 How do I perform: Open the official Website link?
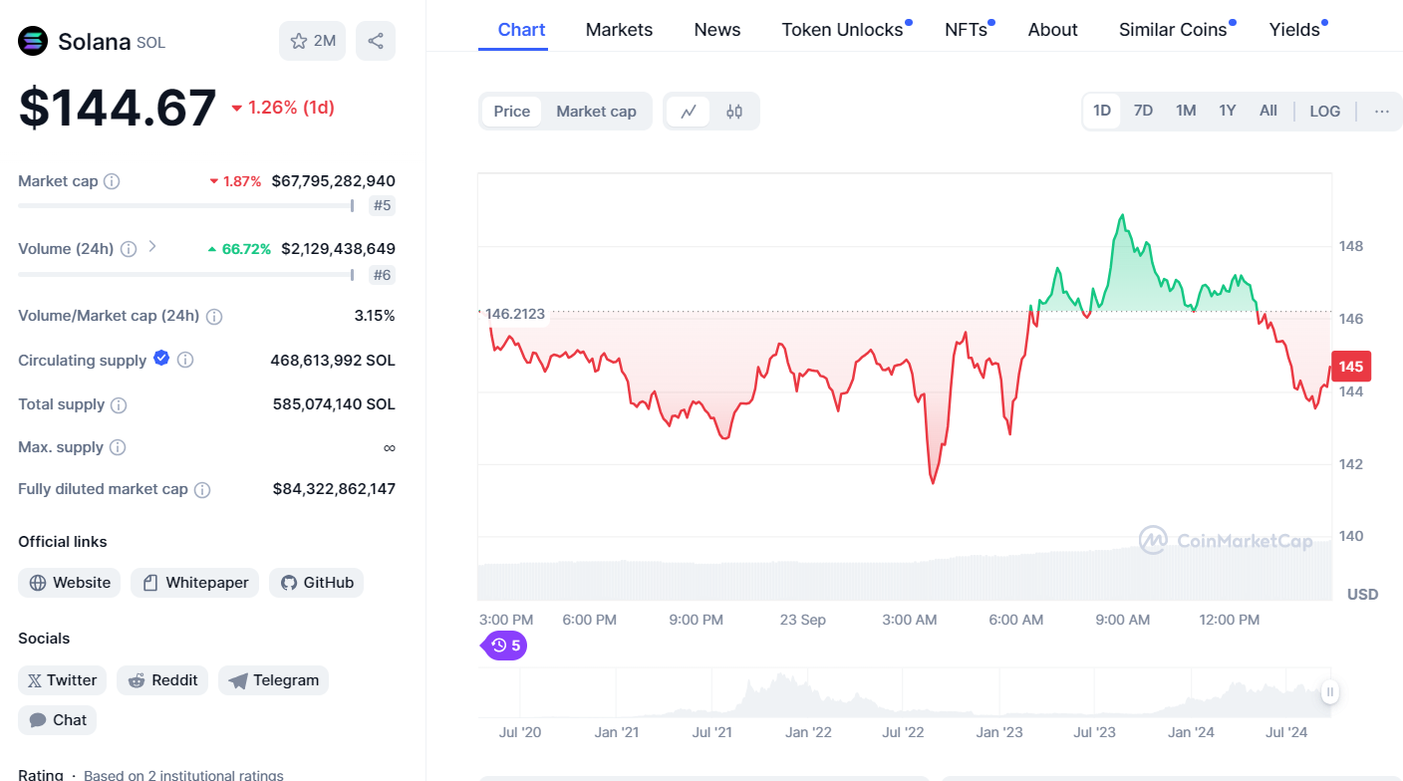(70, 583)
